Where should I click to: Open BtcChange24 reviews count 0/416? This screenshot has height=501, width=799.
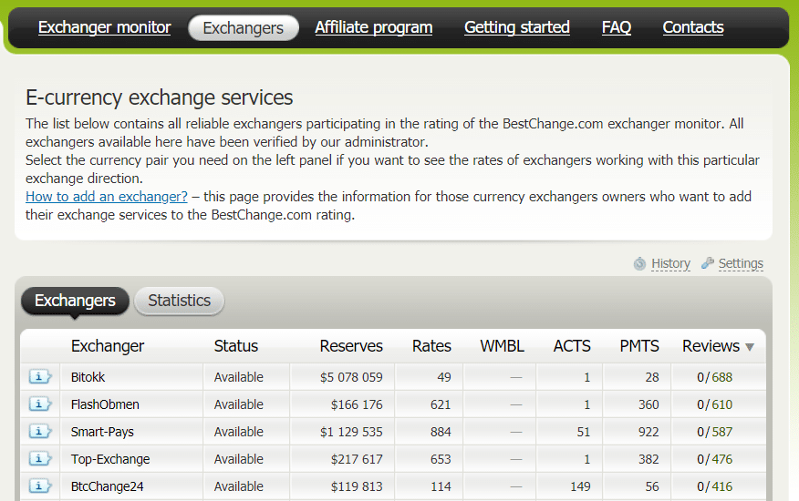pos(714,486)
